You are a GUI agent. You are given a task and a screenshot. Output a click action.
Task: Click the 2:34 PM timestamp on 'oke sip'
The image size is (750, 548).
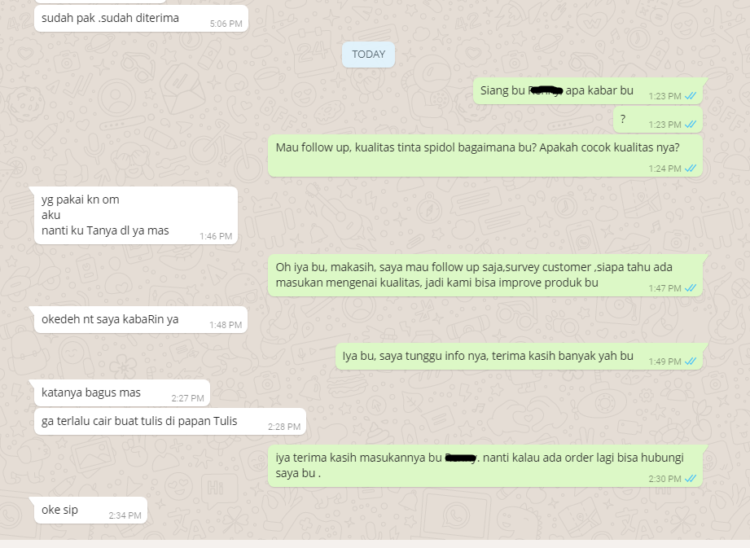[125, 515]
